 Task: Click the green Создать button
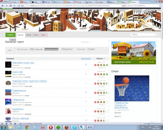click(x=10, y=35)
